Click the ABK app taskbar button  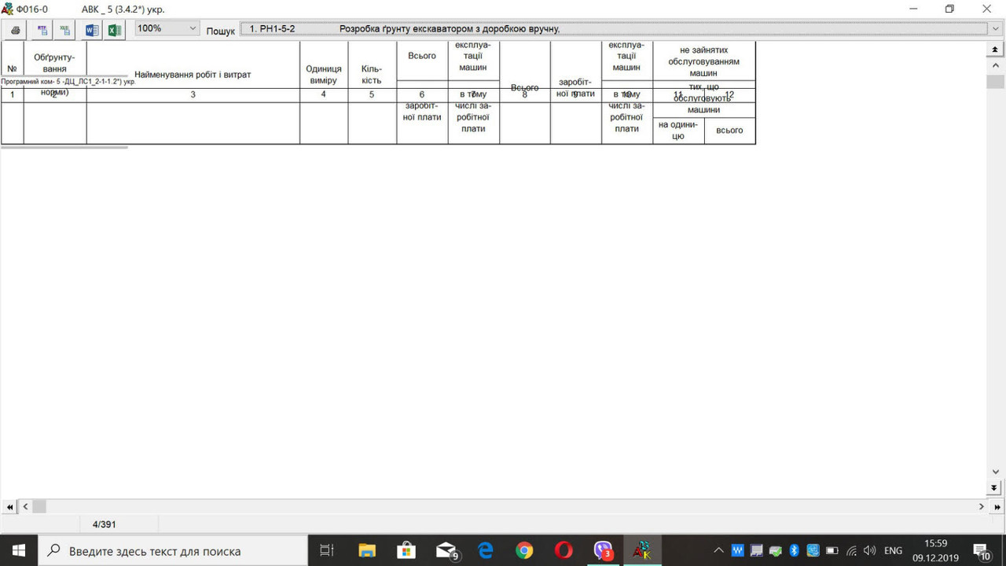pyautogui.click(x=642, y=550)
